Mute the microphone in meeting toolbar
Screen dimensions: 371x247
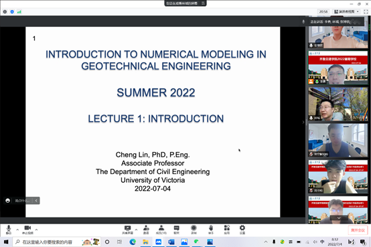point(9,230)
